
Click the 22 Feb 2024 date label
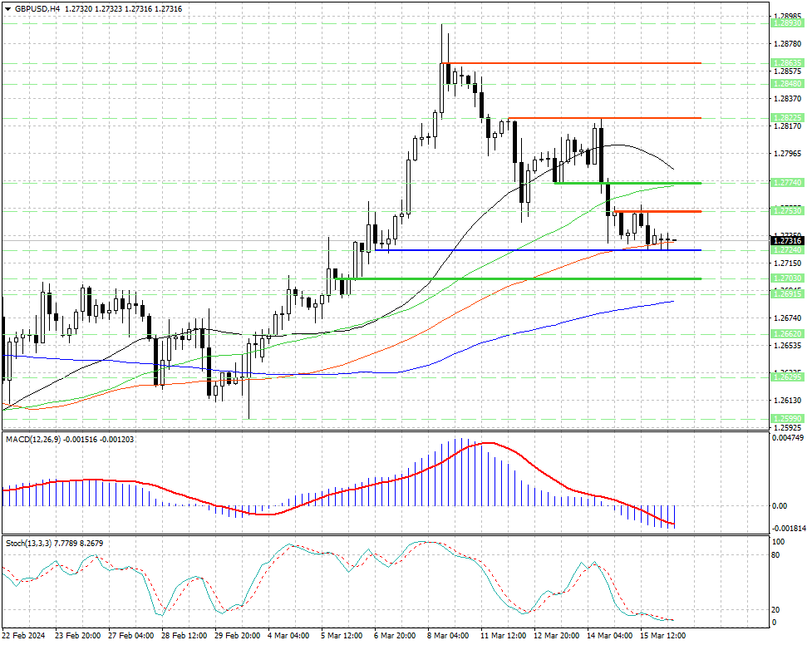click(23, 635)
